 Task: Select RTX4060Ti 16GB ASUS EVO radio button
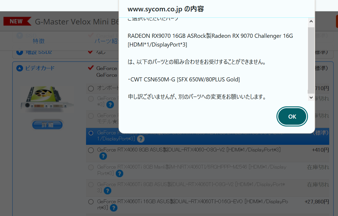91,202
